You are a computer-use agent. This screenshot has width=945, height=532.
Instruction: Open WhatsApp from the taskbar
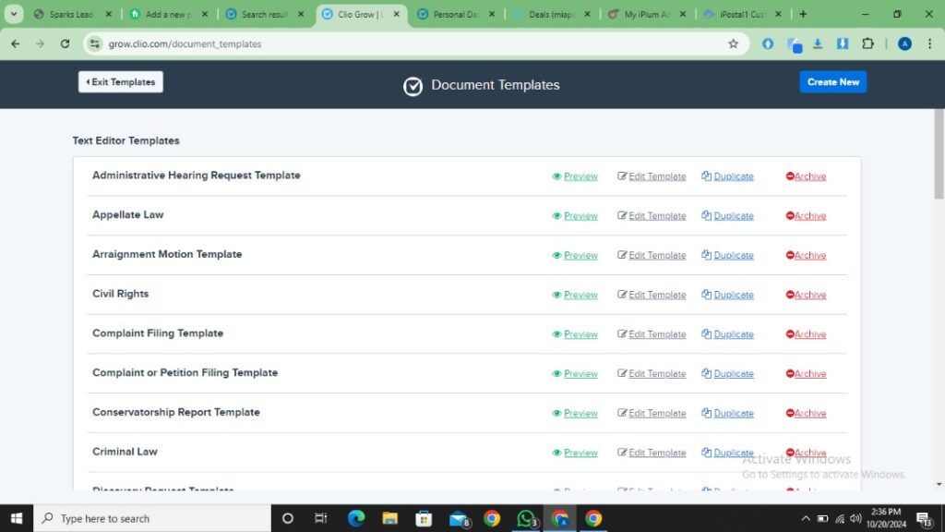click(x=526, y=518)
